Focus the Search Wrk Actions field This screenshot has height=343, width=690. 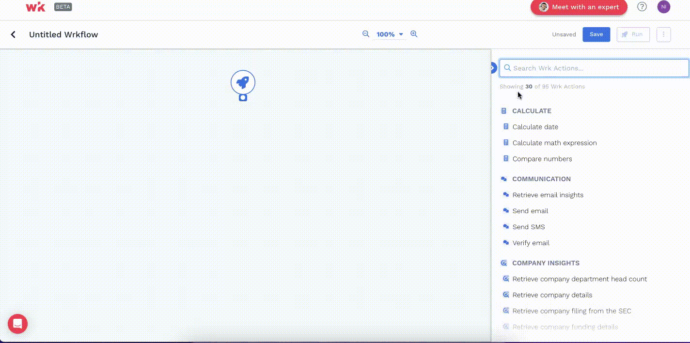point(594,68)
